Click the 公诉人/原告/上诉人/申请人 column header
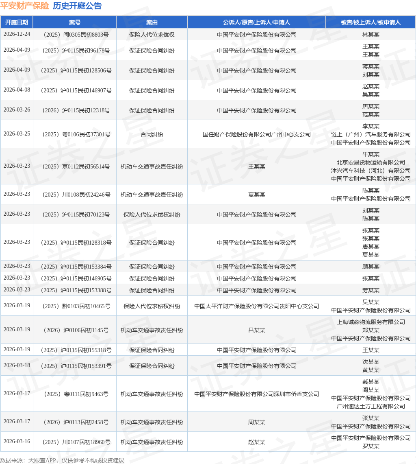The image size is (416, 464). pyautogui.click(x=256, y=22)
